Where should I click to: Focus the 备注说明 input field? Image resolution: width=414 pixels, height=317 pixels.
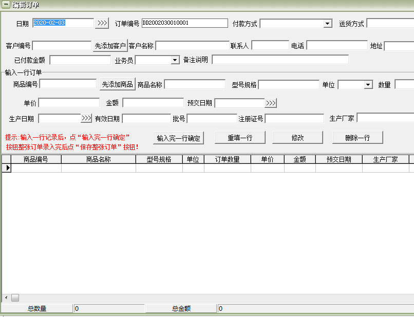tap(280, 60)
